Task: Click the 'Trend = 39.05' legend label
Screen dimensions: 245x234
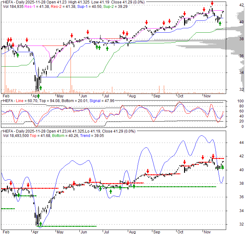Action: coord(92,136)
